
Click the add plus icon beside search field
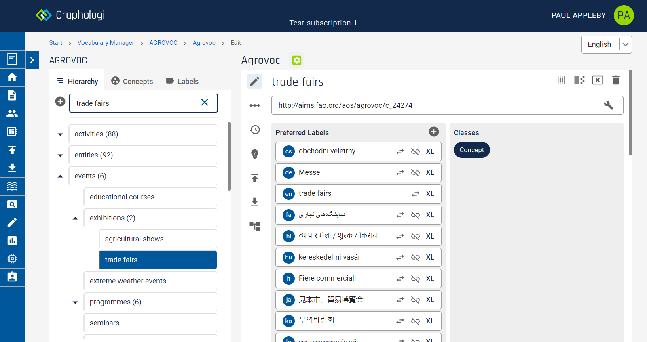coord(60,101)
